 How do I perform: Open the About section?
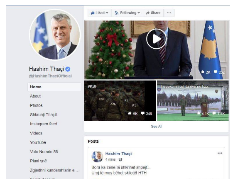[35, 96]
